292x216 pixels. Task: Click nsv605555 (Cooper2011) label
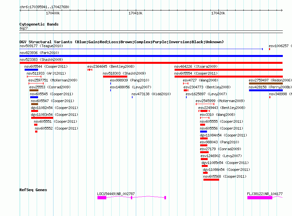click(221, 121)
